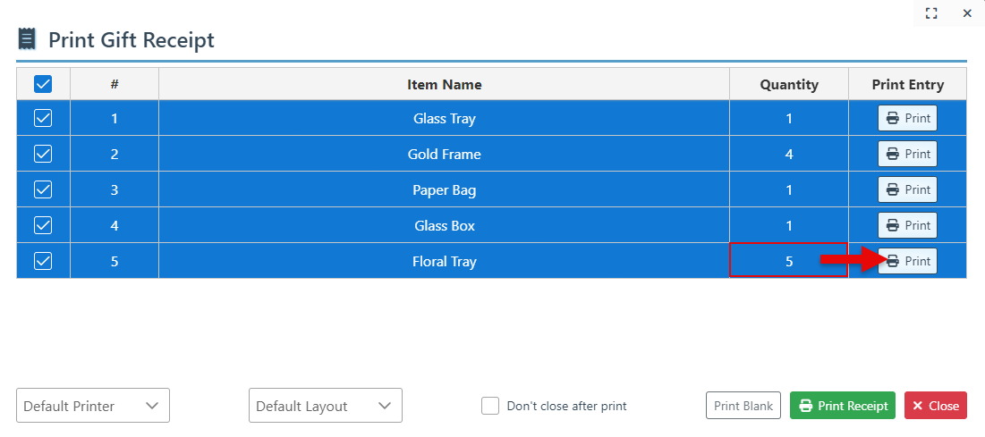985x437 pixels.
Task: Click the Quantity column header
Action: 789,85
